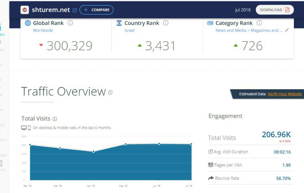Show info tooltip for Category Rank
Viewport: 304px width, 193px height.
coord(259,23)
